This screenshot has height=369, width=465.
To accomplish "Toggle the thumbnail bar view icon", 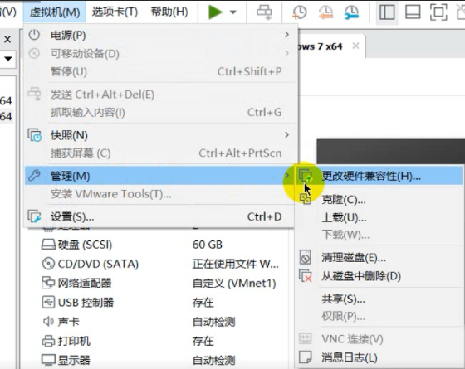I will (413, 12).
